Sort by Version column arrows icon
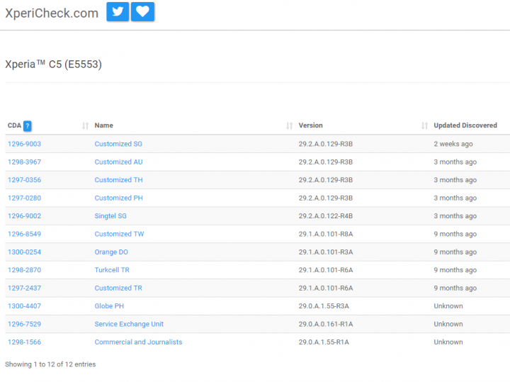 point(424,125)
